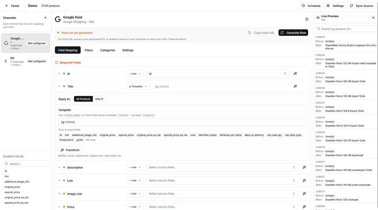Open the Template mode dropdown for Title
378x210 pixels.
coord(138,86)
